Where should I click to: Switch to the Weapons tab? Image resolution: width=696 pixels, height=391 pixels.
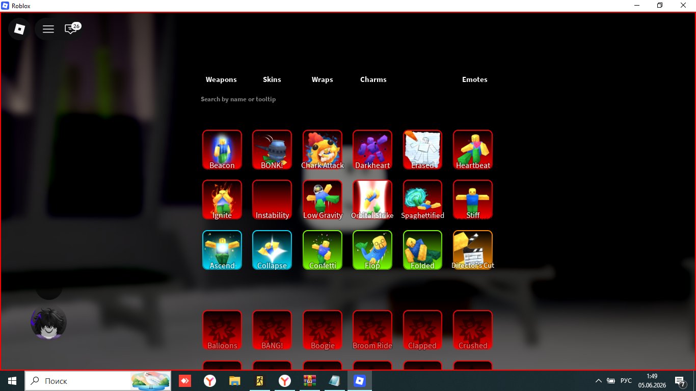click(221, 79)
